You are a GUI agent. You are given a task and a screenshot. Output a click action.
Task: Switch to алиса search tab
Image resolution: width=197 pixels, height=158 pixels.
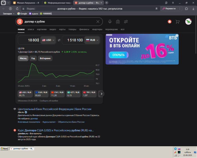click(31, 29)
